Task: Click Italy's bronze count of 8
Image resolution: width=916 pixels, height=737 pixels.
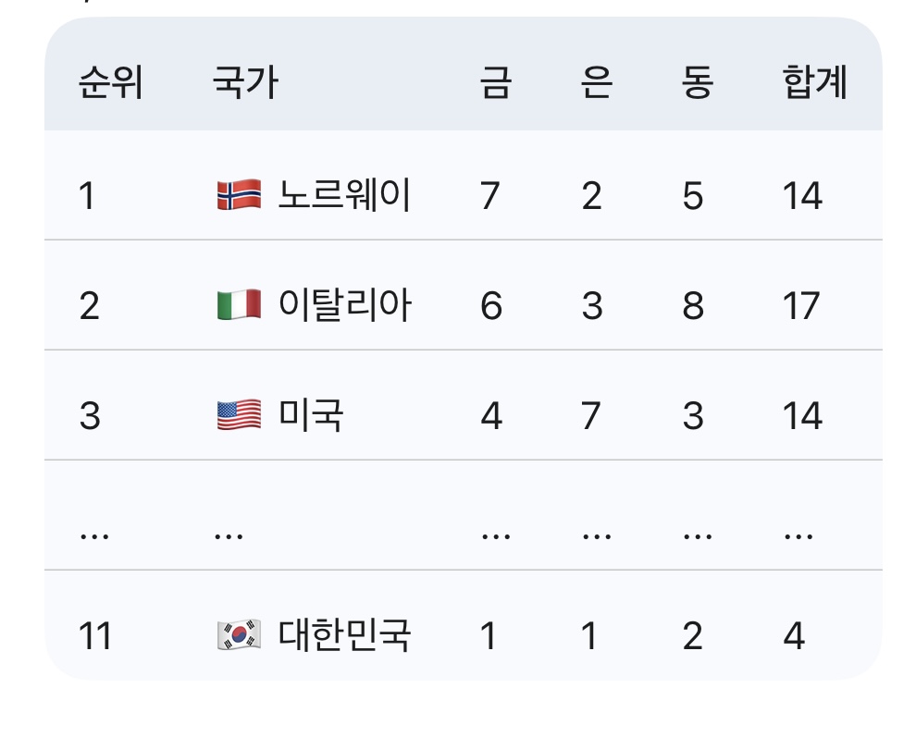Action: 693,305
